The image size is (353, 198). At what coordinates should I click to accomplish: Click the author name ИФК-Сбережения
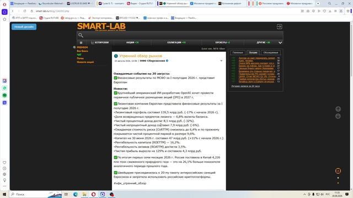(x=152, y=61)
